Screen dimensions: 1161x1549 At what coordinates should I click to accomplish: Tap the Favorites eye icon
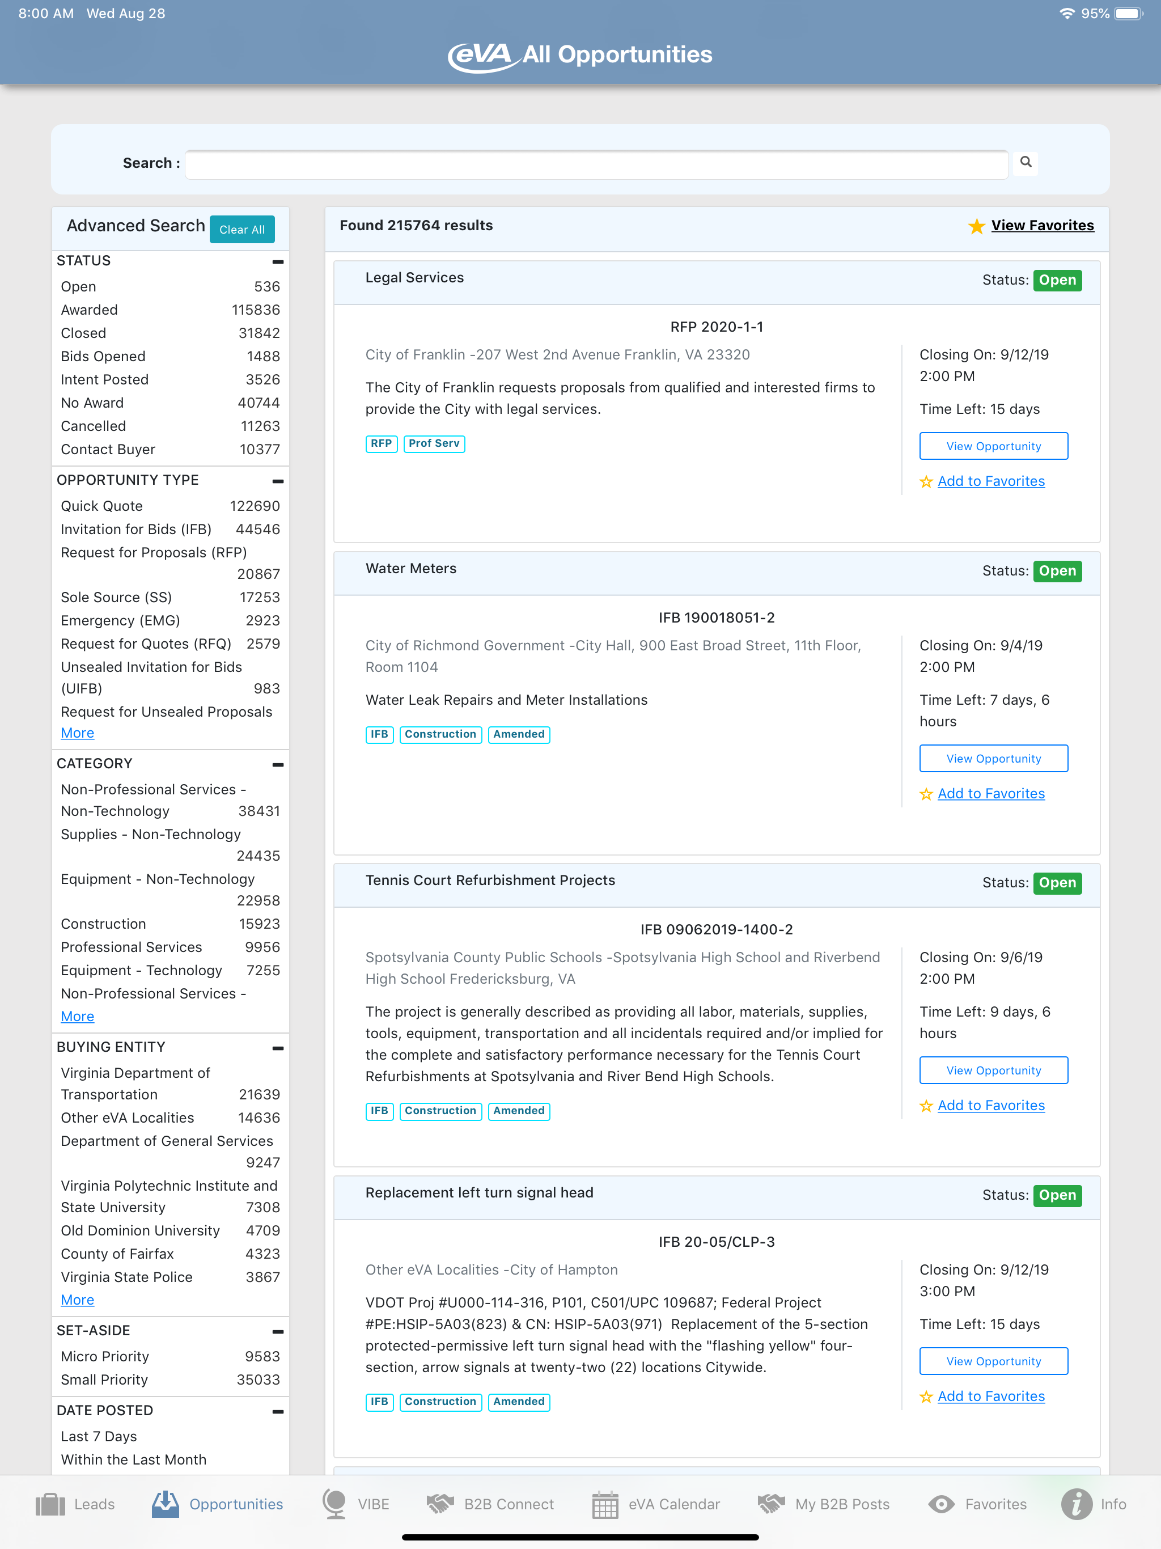942,1504
